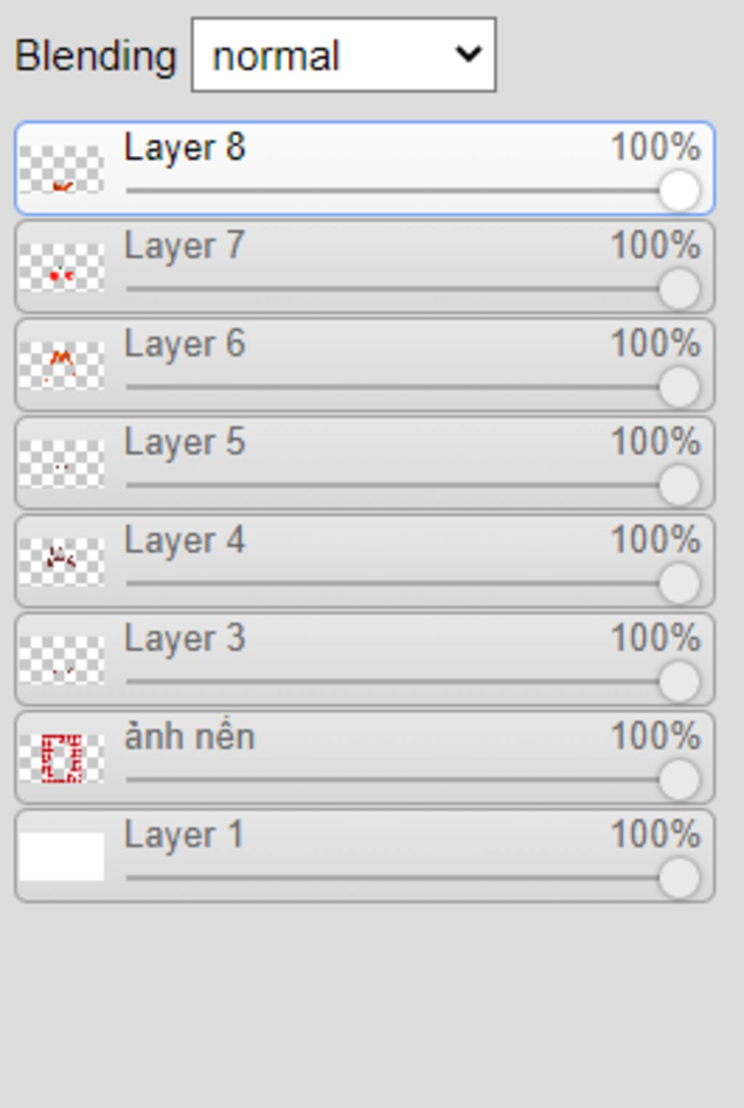Open the Blending mode dropdown
Image resolution: width=744 pixels, height=1108 pixels.
click(344, 55)
